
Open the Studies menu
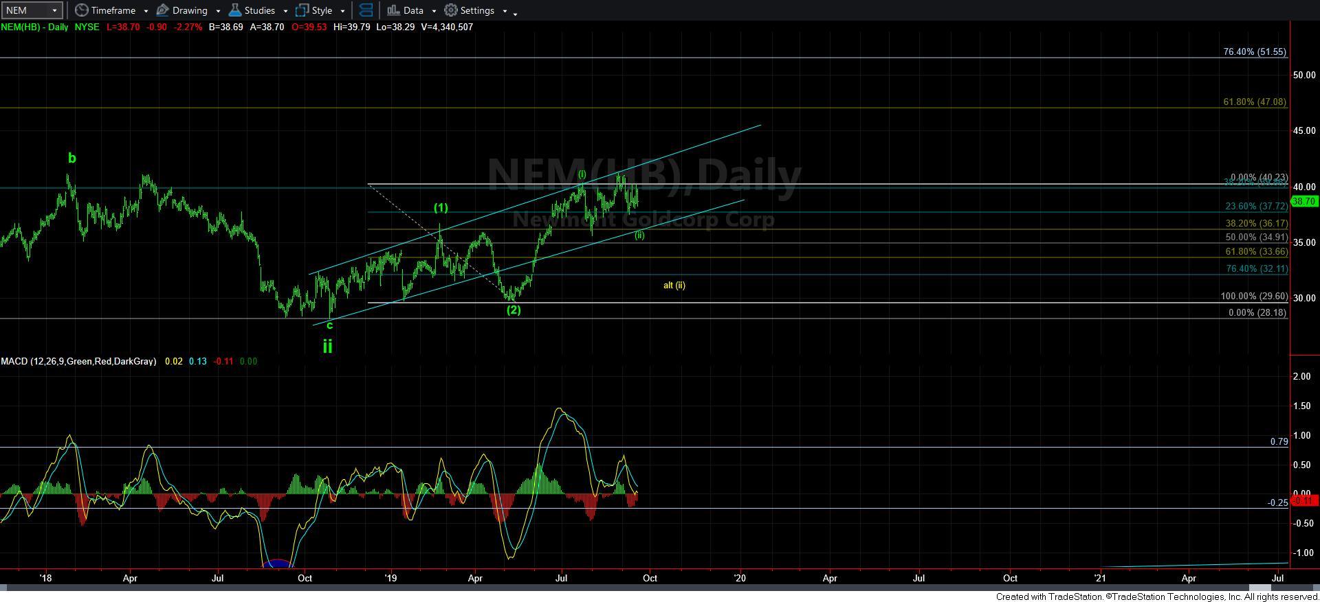coord(258,10)
